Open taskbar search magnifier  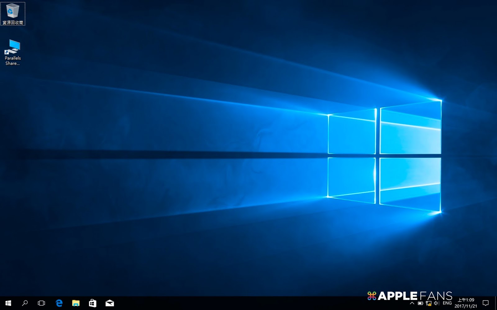[x=25, y=303]
